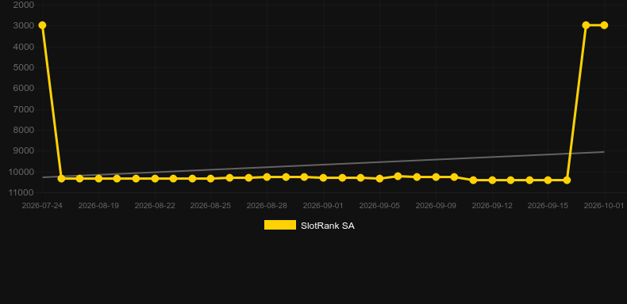Click the 4000 y-axis label

(24, 47)
